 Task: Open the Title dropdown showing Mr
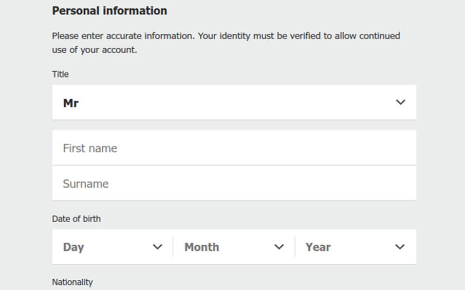[234, 102]
